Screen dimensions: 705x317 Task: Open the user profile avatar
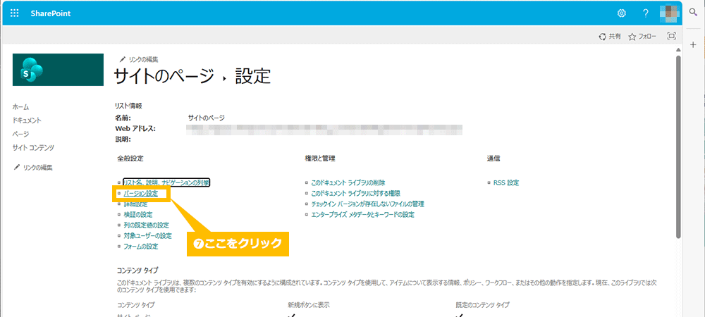point(670,13)
